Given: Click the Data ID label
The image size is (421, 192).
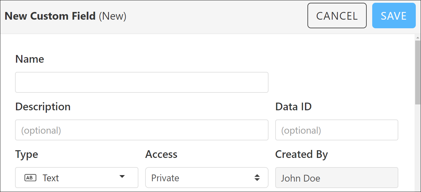Looking at the screenshot, I should coord(293,107).
